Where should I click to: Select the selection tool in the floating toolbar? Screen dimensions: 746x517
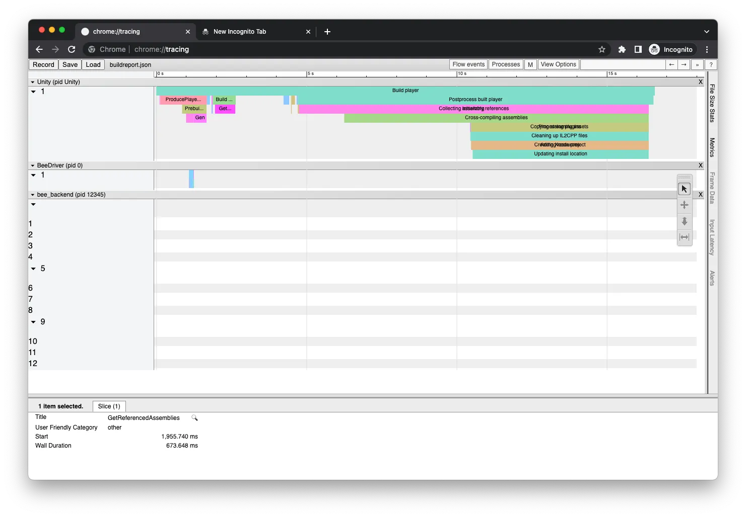(x=684, y=188)
